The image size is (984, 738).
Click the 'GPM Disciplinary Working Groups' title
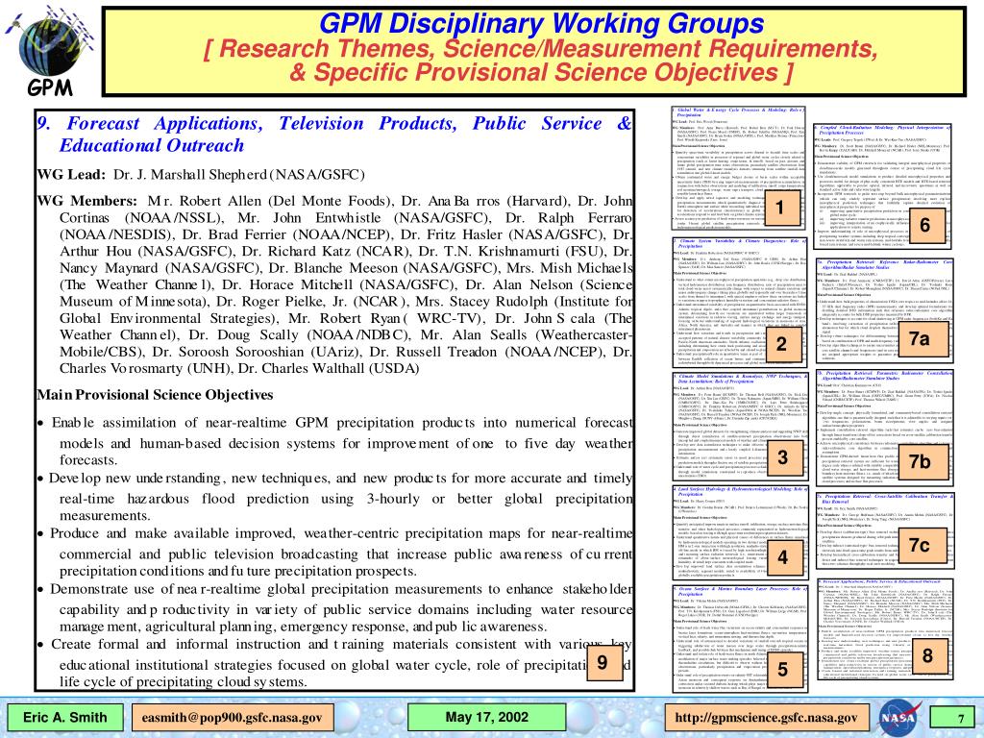tap(541, 24)
